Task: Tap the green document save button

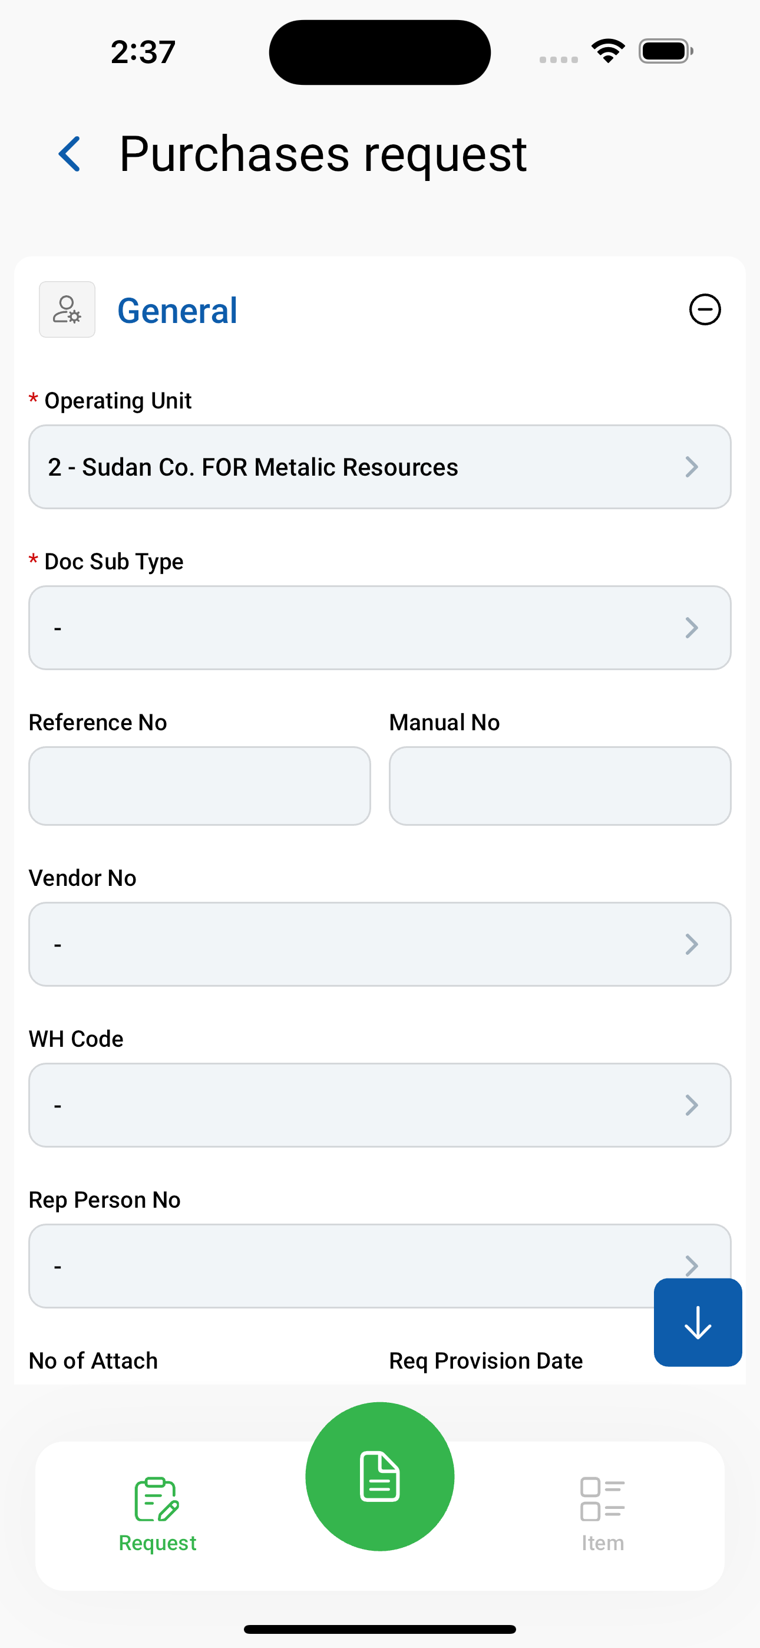Action: click(x=380, y=1476)
